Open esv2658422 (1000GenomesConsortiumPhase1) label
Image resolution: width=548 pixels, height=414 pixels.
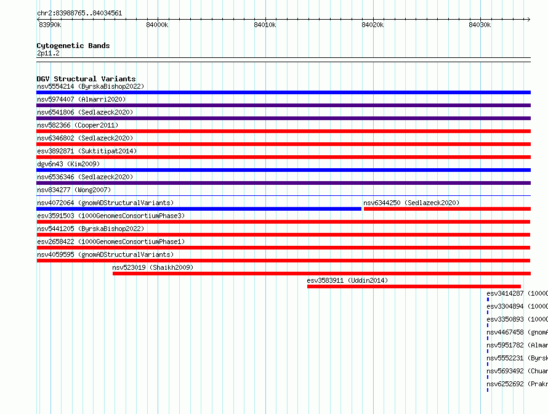click(111, 241)
